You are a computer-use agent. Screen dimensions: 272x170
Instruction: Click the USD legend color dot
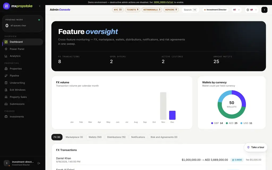(241, 123)
